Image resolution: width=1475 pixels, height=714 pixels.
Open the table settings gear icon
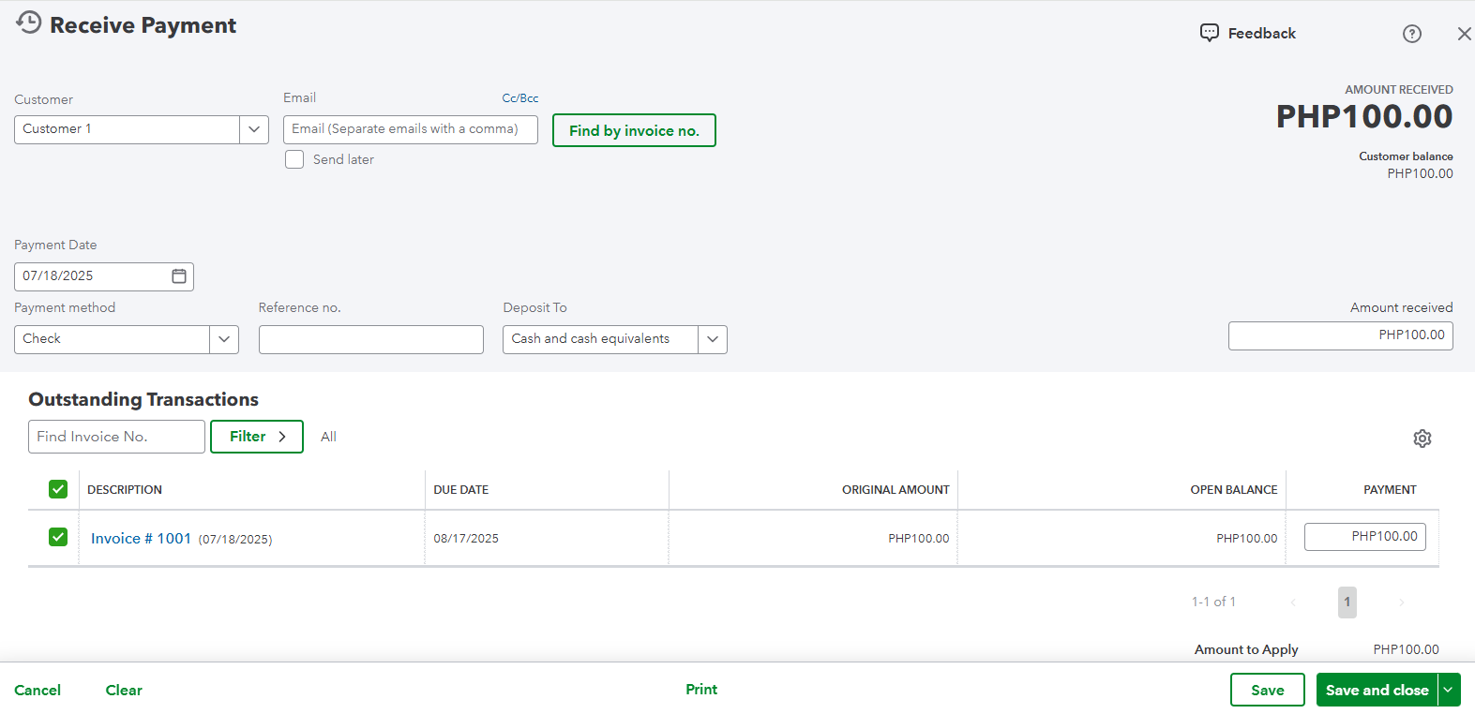click(1422, 439)
